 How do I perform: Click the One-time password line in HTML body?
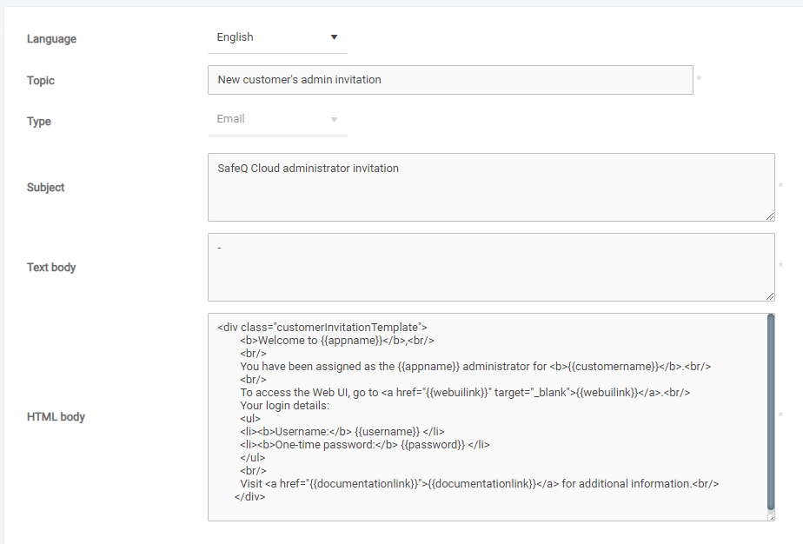(x=365, y=445)
